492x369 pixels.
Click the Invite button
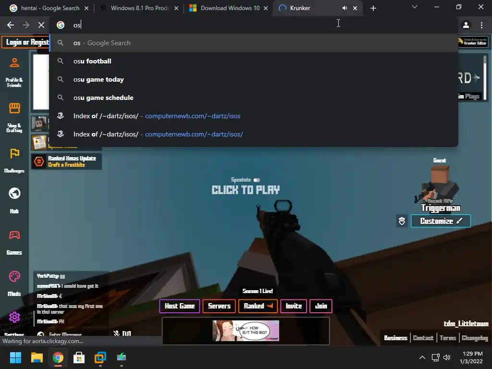[x=294, y=306]
